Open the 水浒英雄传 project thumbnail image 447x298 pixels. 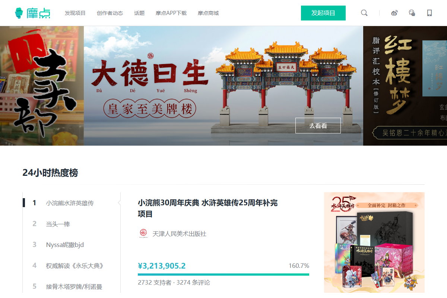(x=374, y=242)
